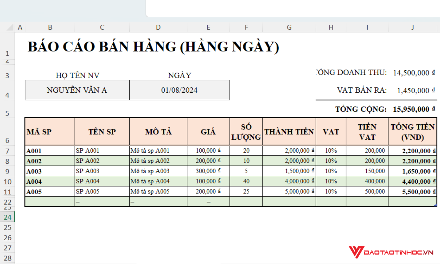Click the MÃ SP header cell
The width and height of the screenshot is (440, 264).
coord(50,131)
